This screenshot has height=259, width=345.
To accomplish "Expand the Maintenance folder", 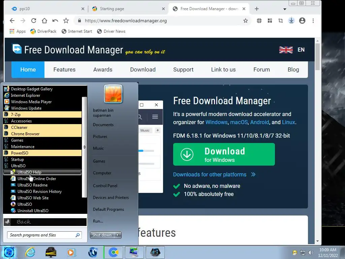I will (x=42, y=146).
